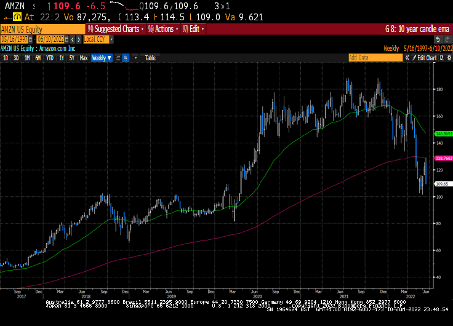This screenshot has width=453, height=326.
Task: Click chart title G 8: 10 year candle ema
Action: [417, 29]
